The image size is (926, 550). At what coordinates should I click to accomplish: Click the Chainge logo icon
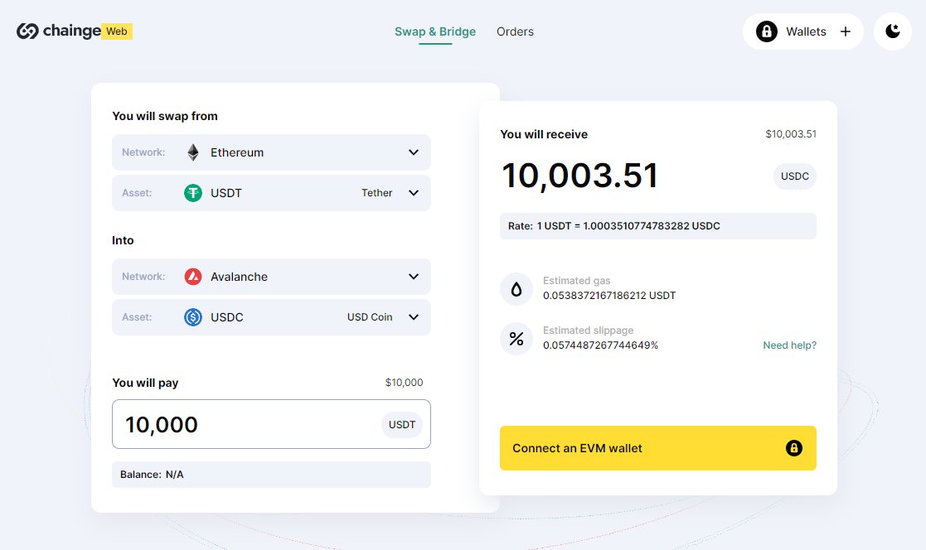click(27, 31)
